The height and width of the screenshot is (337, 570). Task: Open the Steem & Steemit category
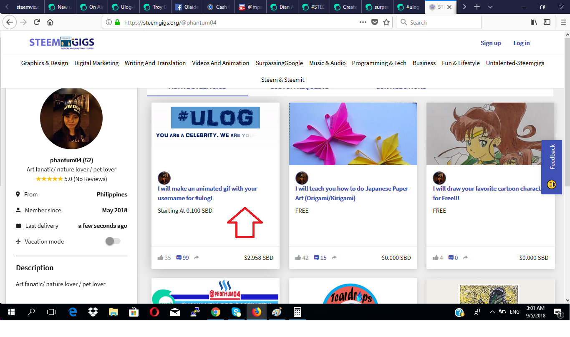coord(283,80)
